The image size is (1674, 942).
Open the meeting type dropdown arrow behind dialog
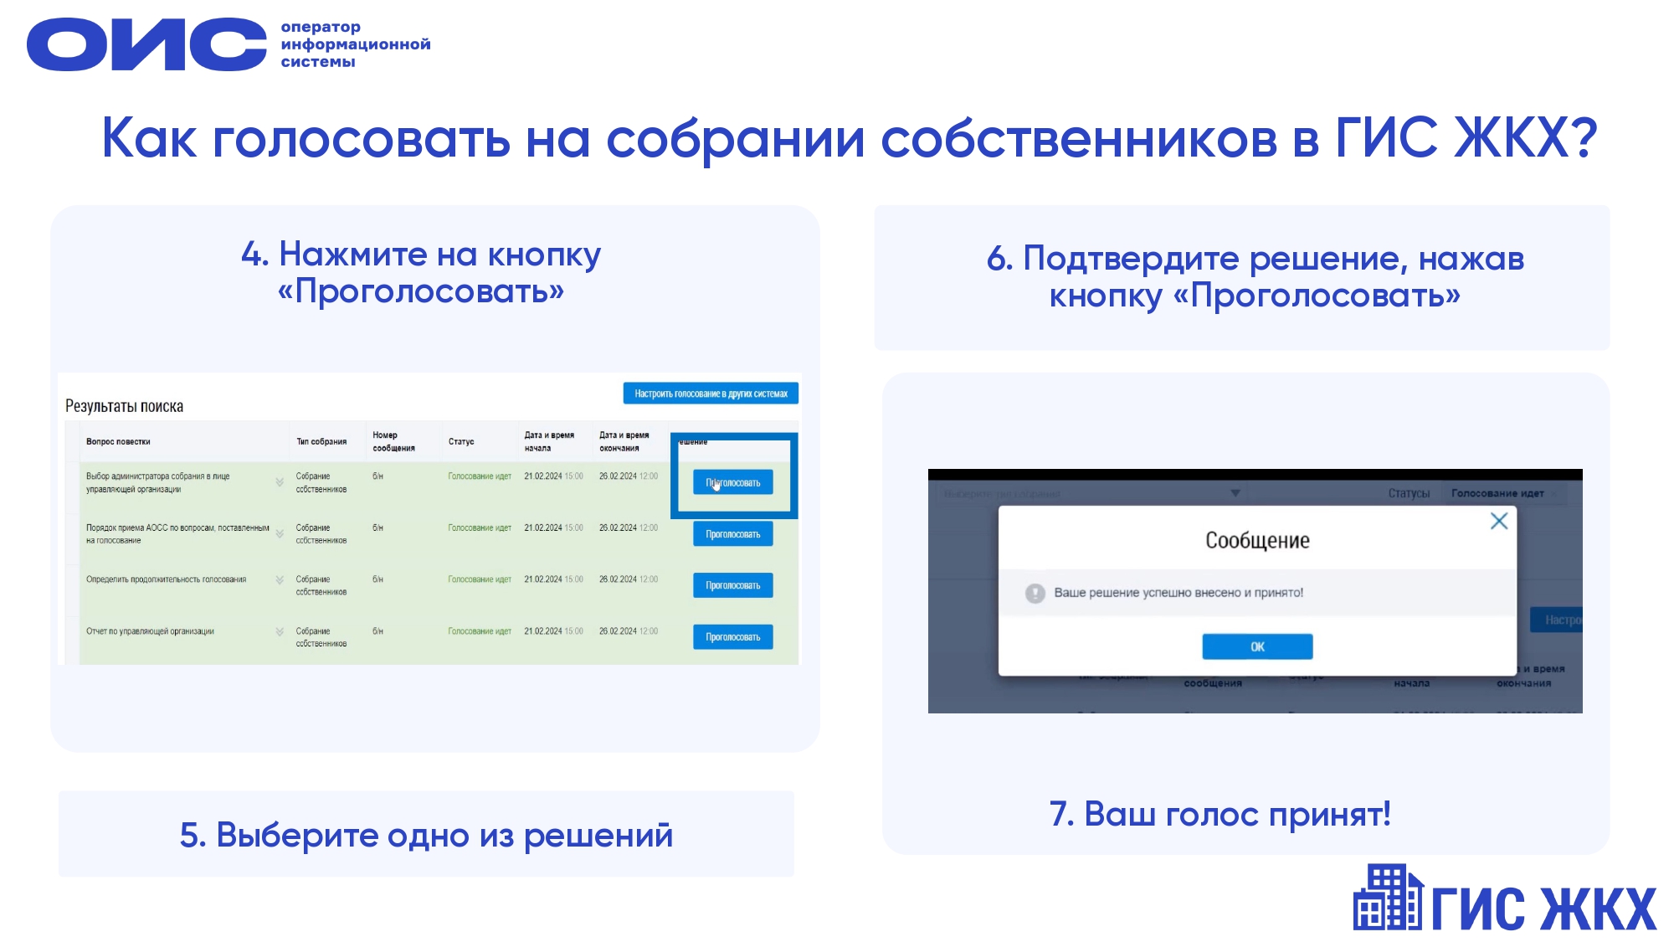tap(1235, 493)
